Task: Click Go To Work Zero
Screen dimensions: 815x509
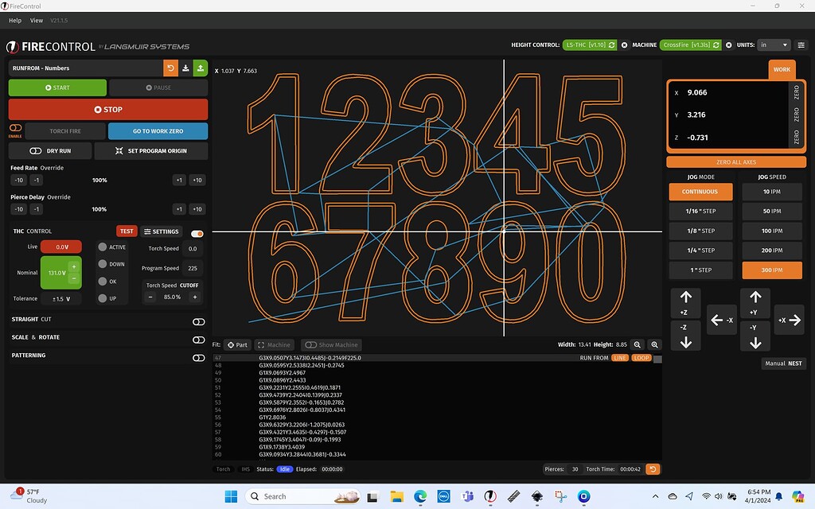Action: [158, 130]
